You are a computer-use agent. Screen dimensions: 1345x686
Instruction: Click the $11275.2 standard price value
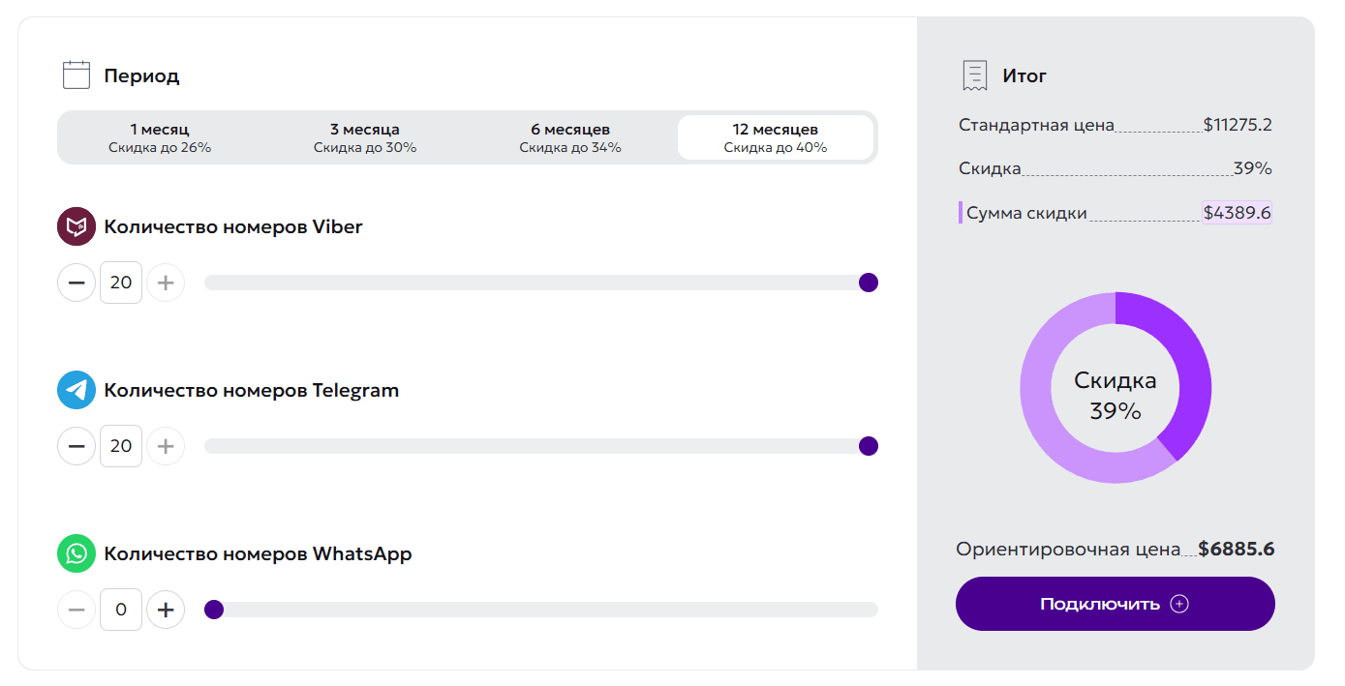(1238, 125)
